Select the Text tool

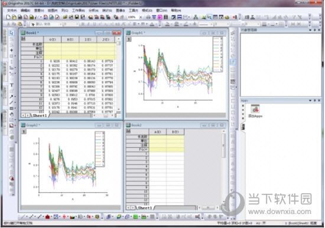[12, 85]
